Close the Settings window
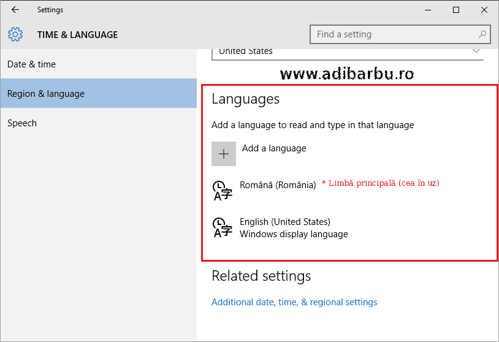 tap(484, 10)
